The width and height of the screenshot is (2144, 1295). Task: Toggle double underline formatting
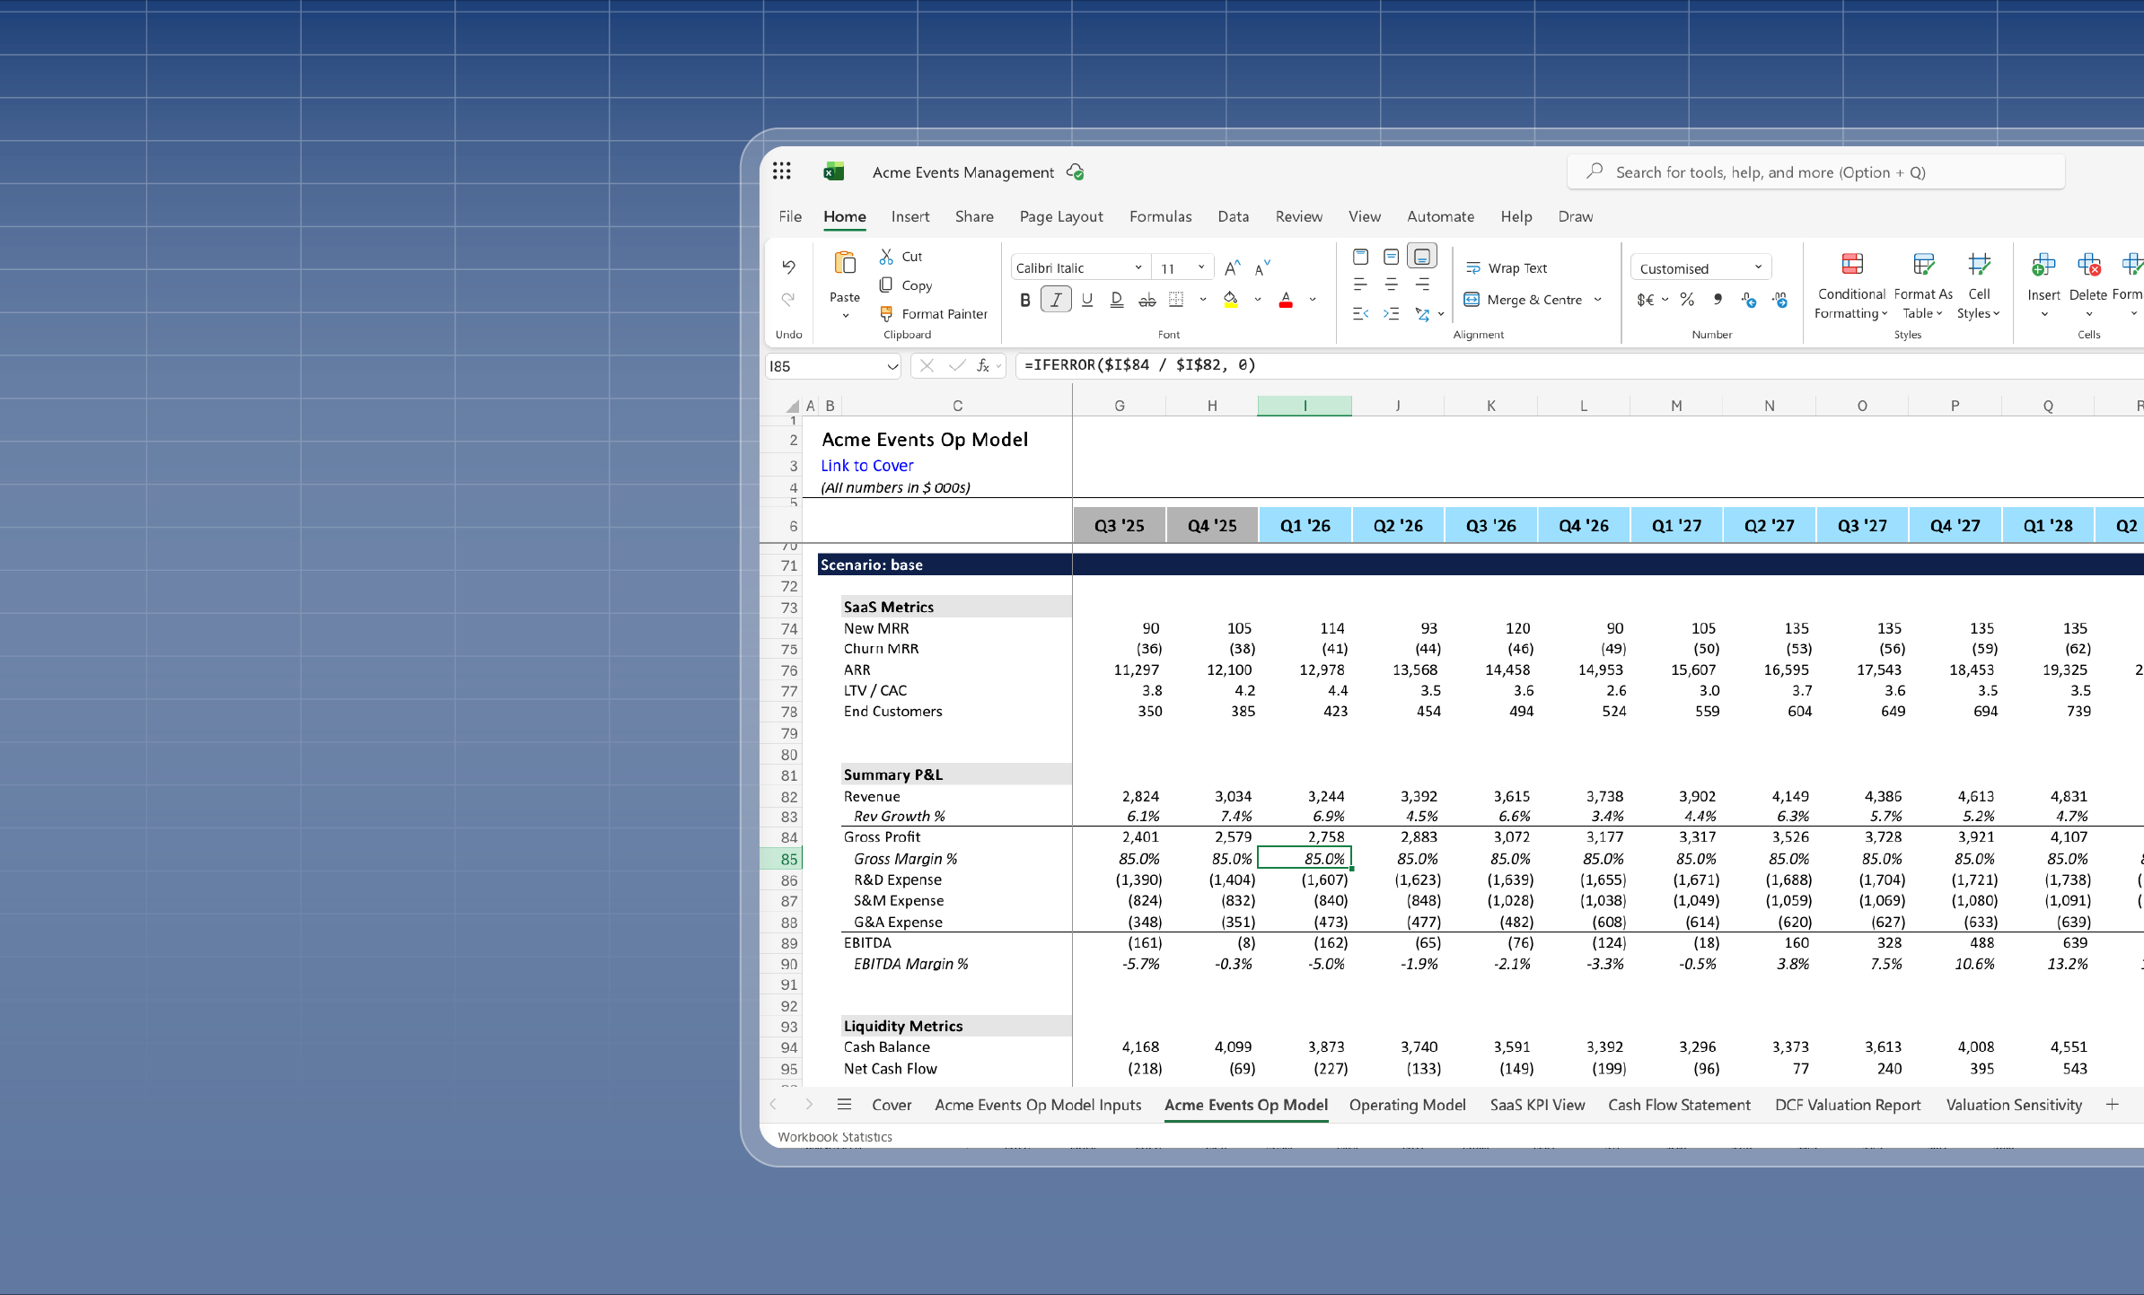click(1116, 300)
